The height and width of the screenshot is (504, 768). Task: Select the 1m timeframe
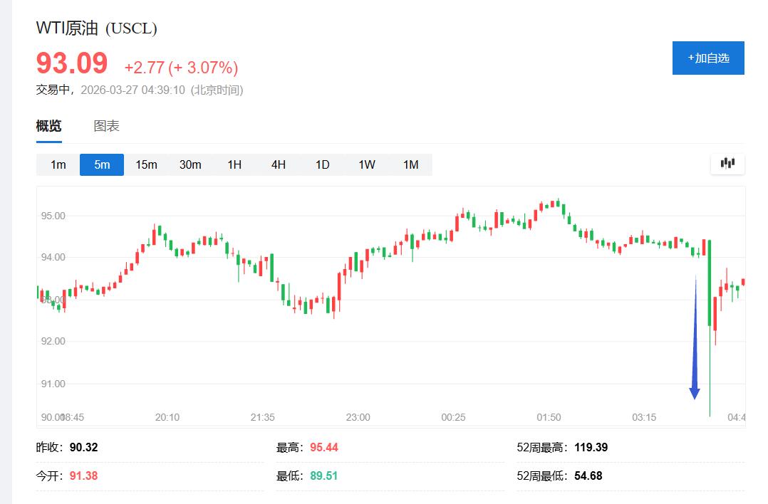[58, 164]
